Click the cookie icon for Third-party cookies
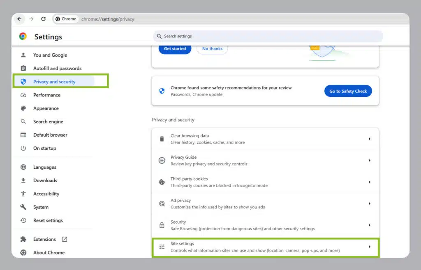Image resolution: width=421 pixels, height=270 pixels. (162, 182)
